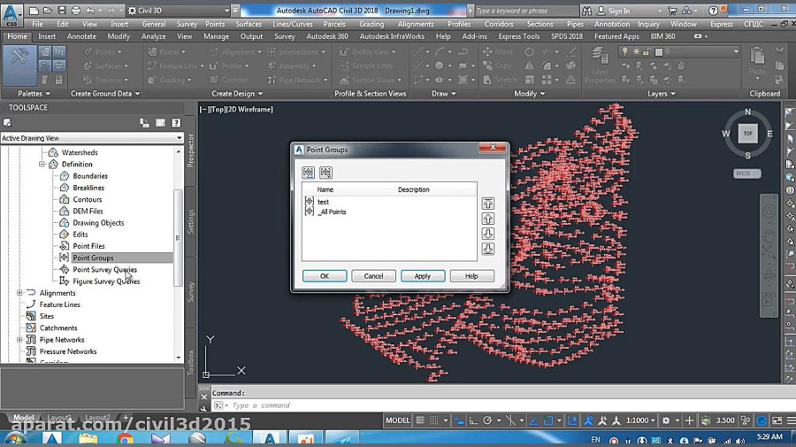Image resolution: width=796 pixels, height=447 pixels.
Task: Click the layer color swatch in Layers panel
Action: [x=659, y=51]
